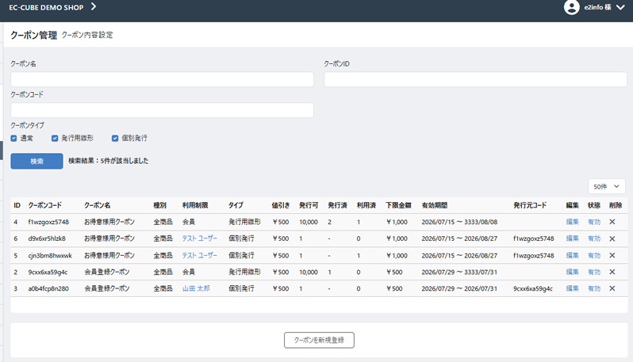Edit coupon f1wzgoxz5748 via 編集 link
Image resolution: width=633 pixels, height=362 pixels.
pyautogui.click(x=572, y=222)
